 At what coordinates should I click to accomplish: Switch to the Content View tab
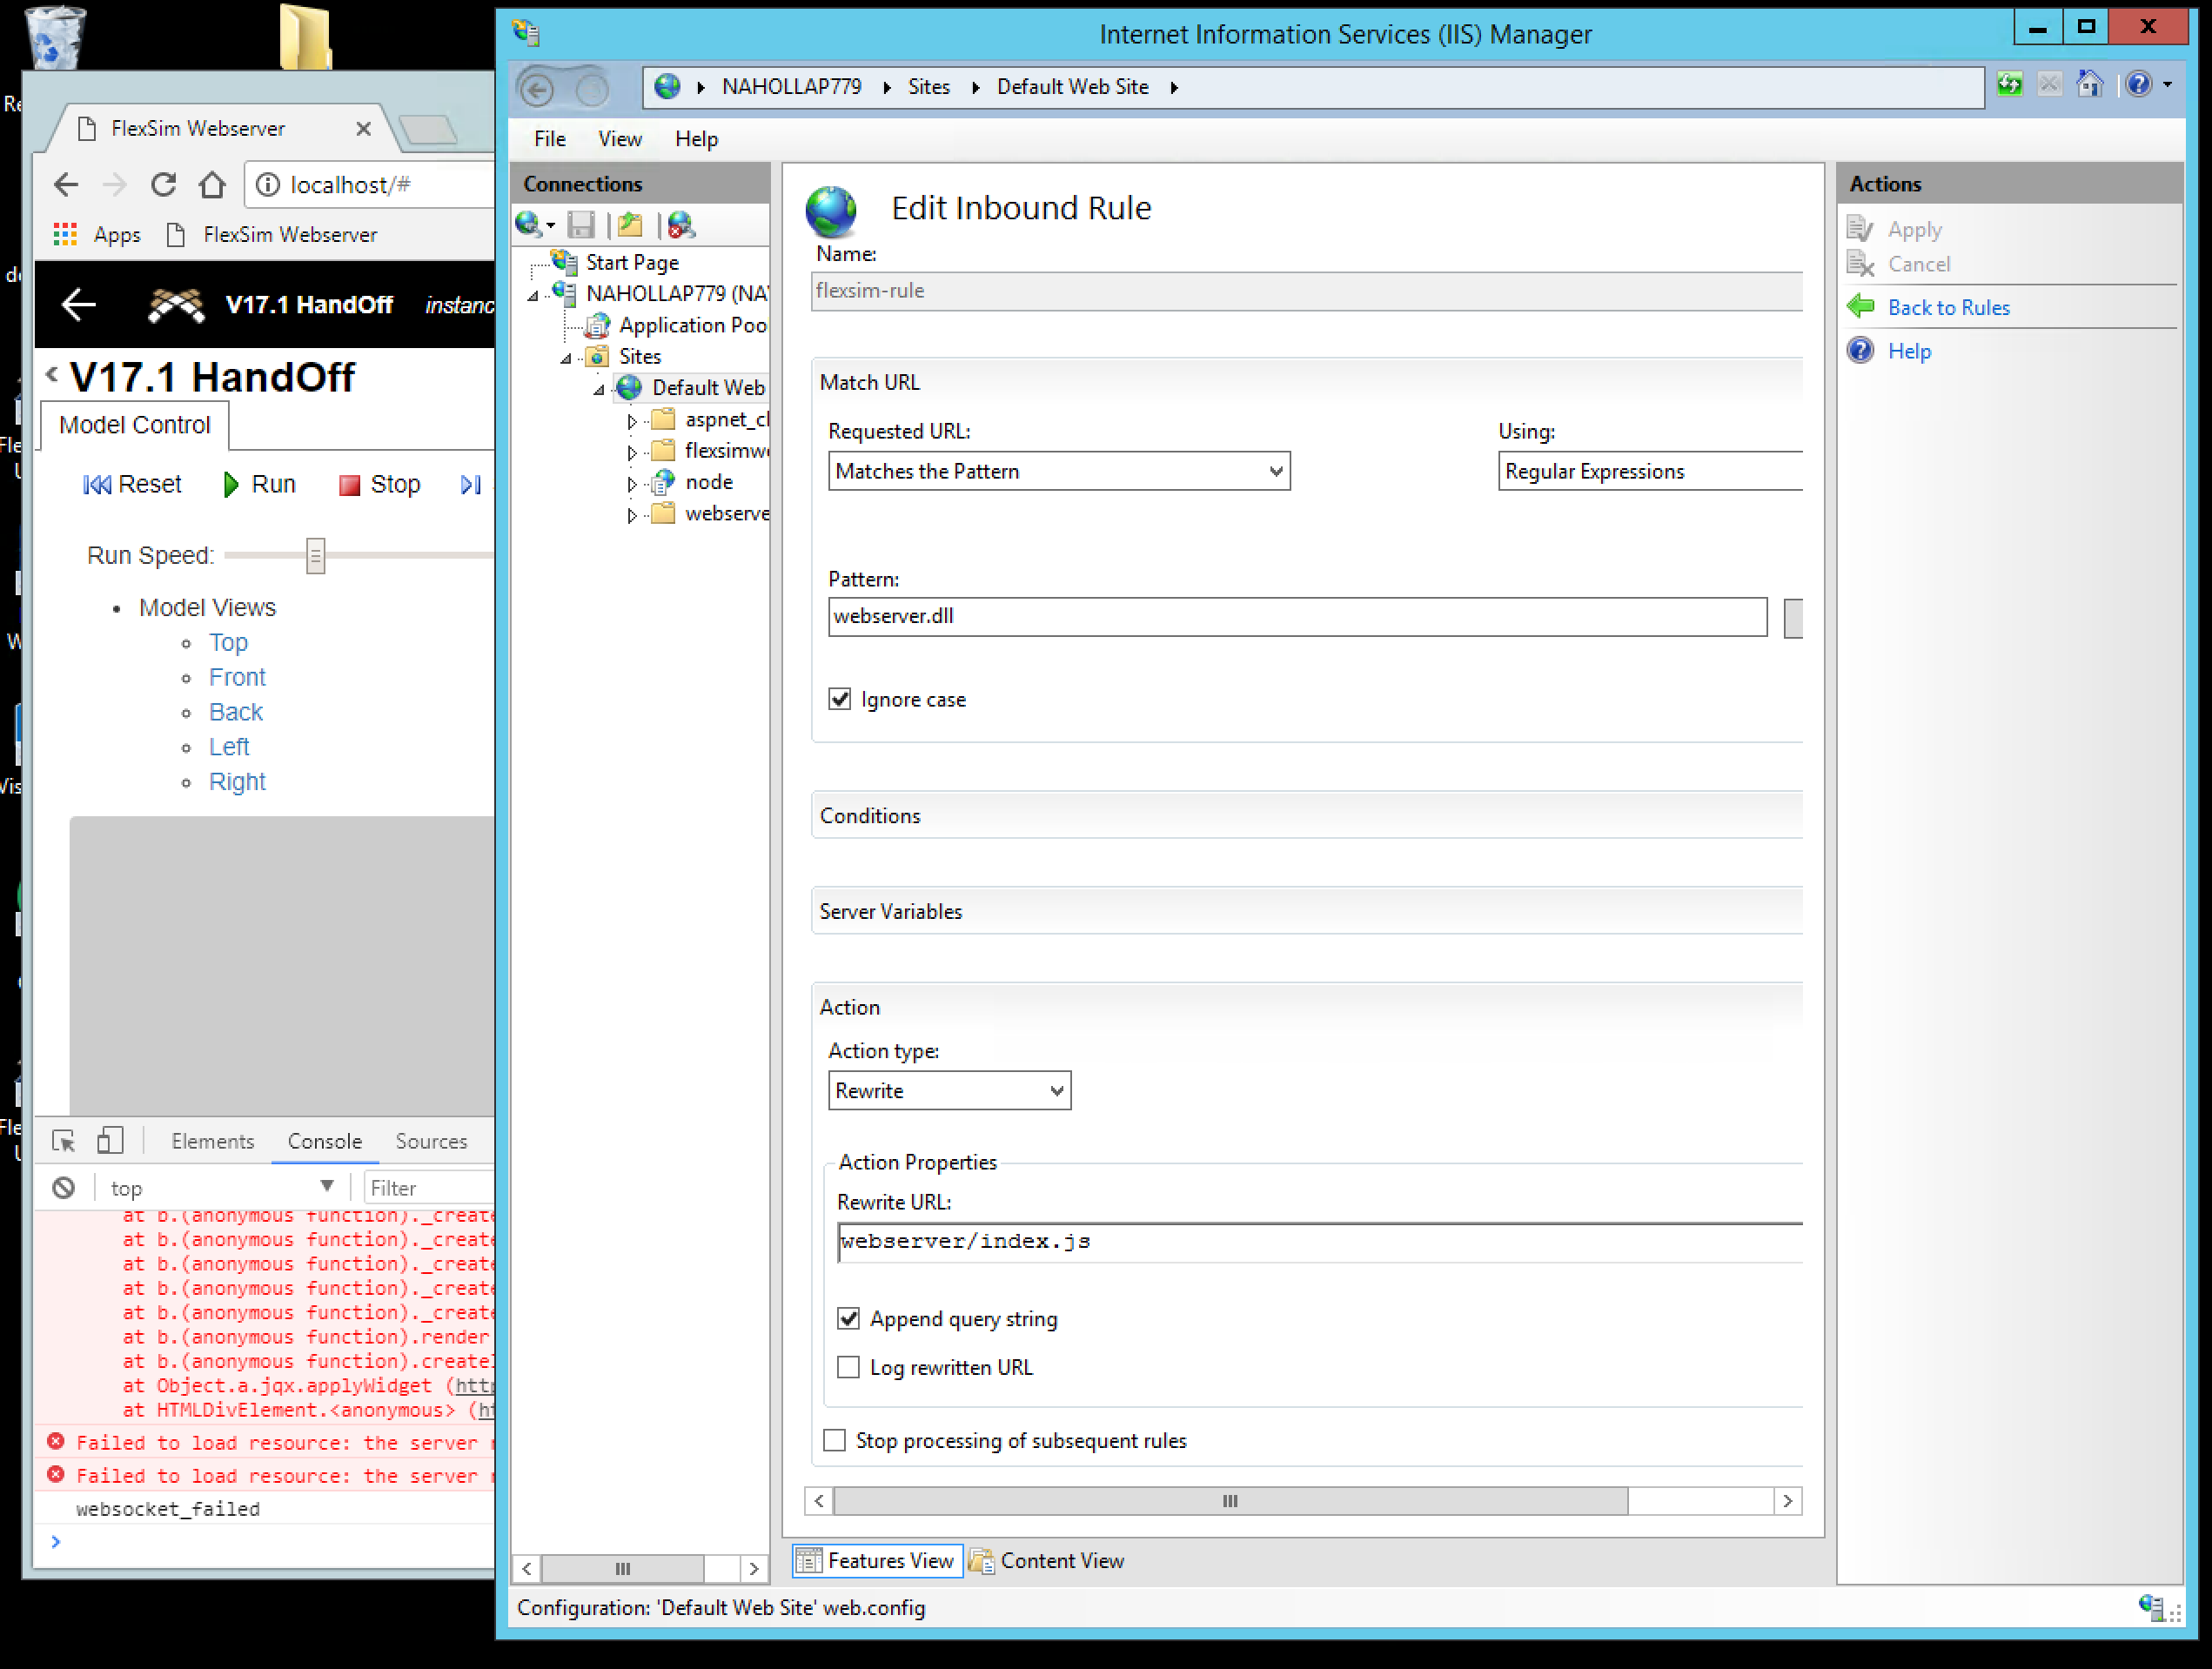1048,1561
